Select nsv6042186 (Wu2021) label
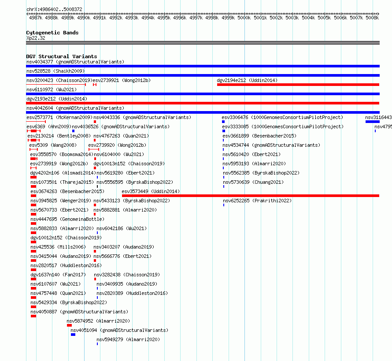 click(x=122, y=228)
